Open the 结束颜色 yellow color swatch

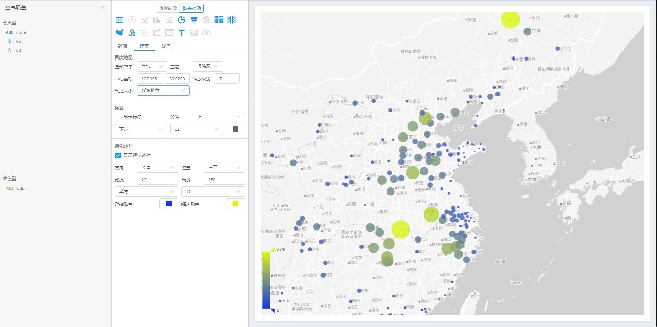coord(236,204)
